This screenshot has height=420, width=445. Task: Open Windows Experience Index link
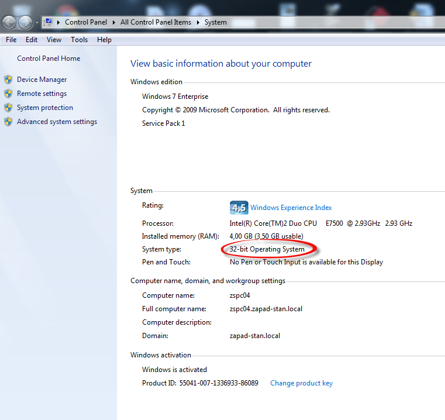291,208
